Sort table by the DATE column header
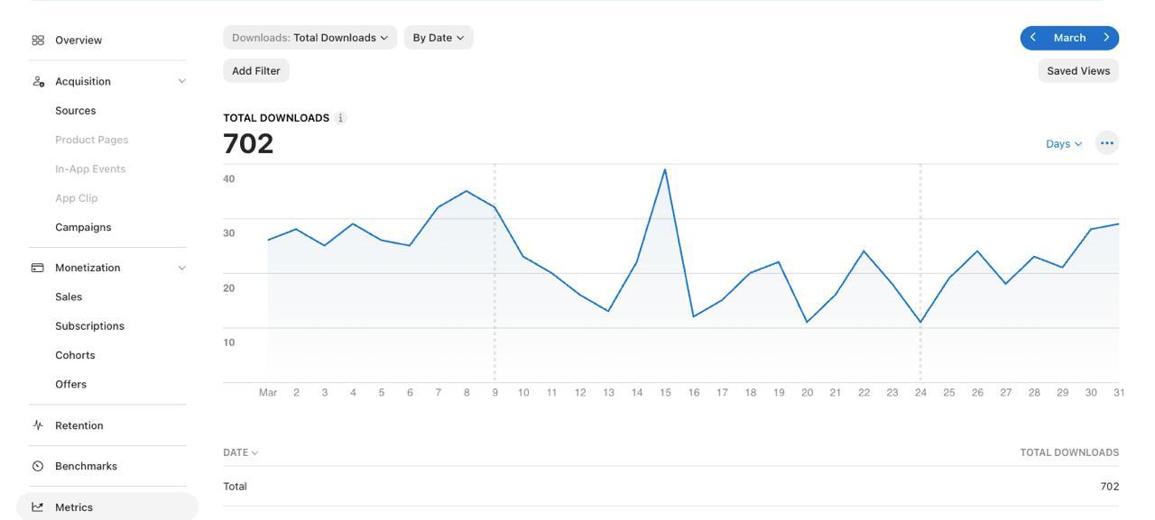This screenshot has width=1155, height=520. tap(241, 452)
